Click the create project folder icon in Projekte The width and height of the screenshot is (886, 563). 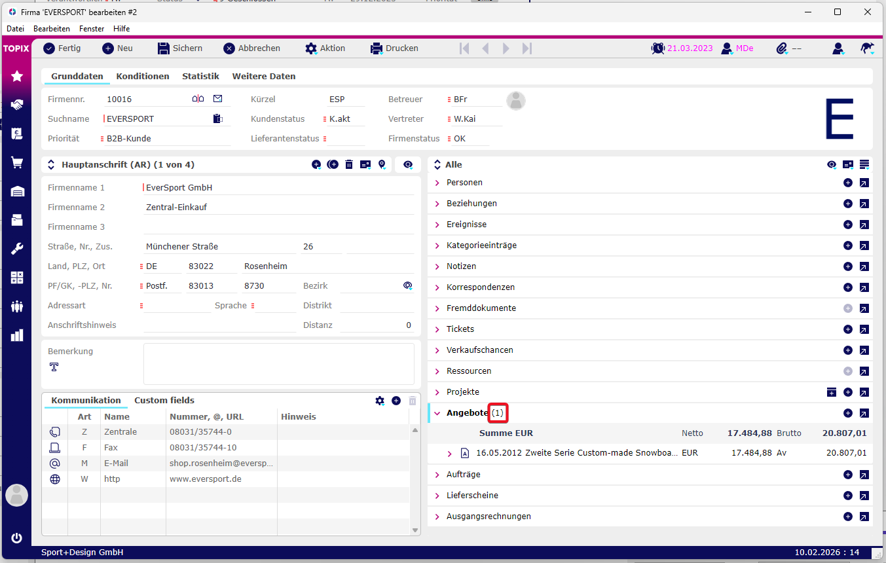click(831, 392)
